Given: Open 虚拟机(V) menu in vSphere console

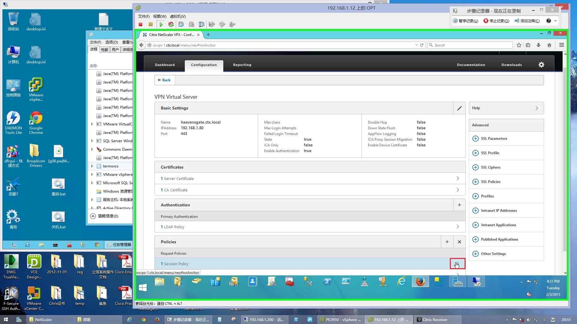Looking at the screenshot, I should pos(178,16).
